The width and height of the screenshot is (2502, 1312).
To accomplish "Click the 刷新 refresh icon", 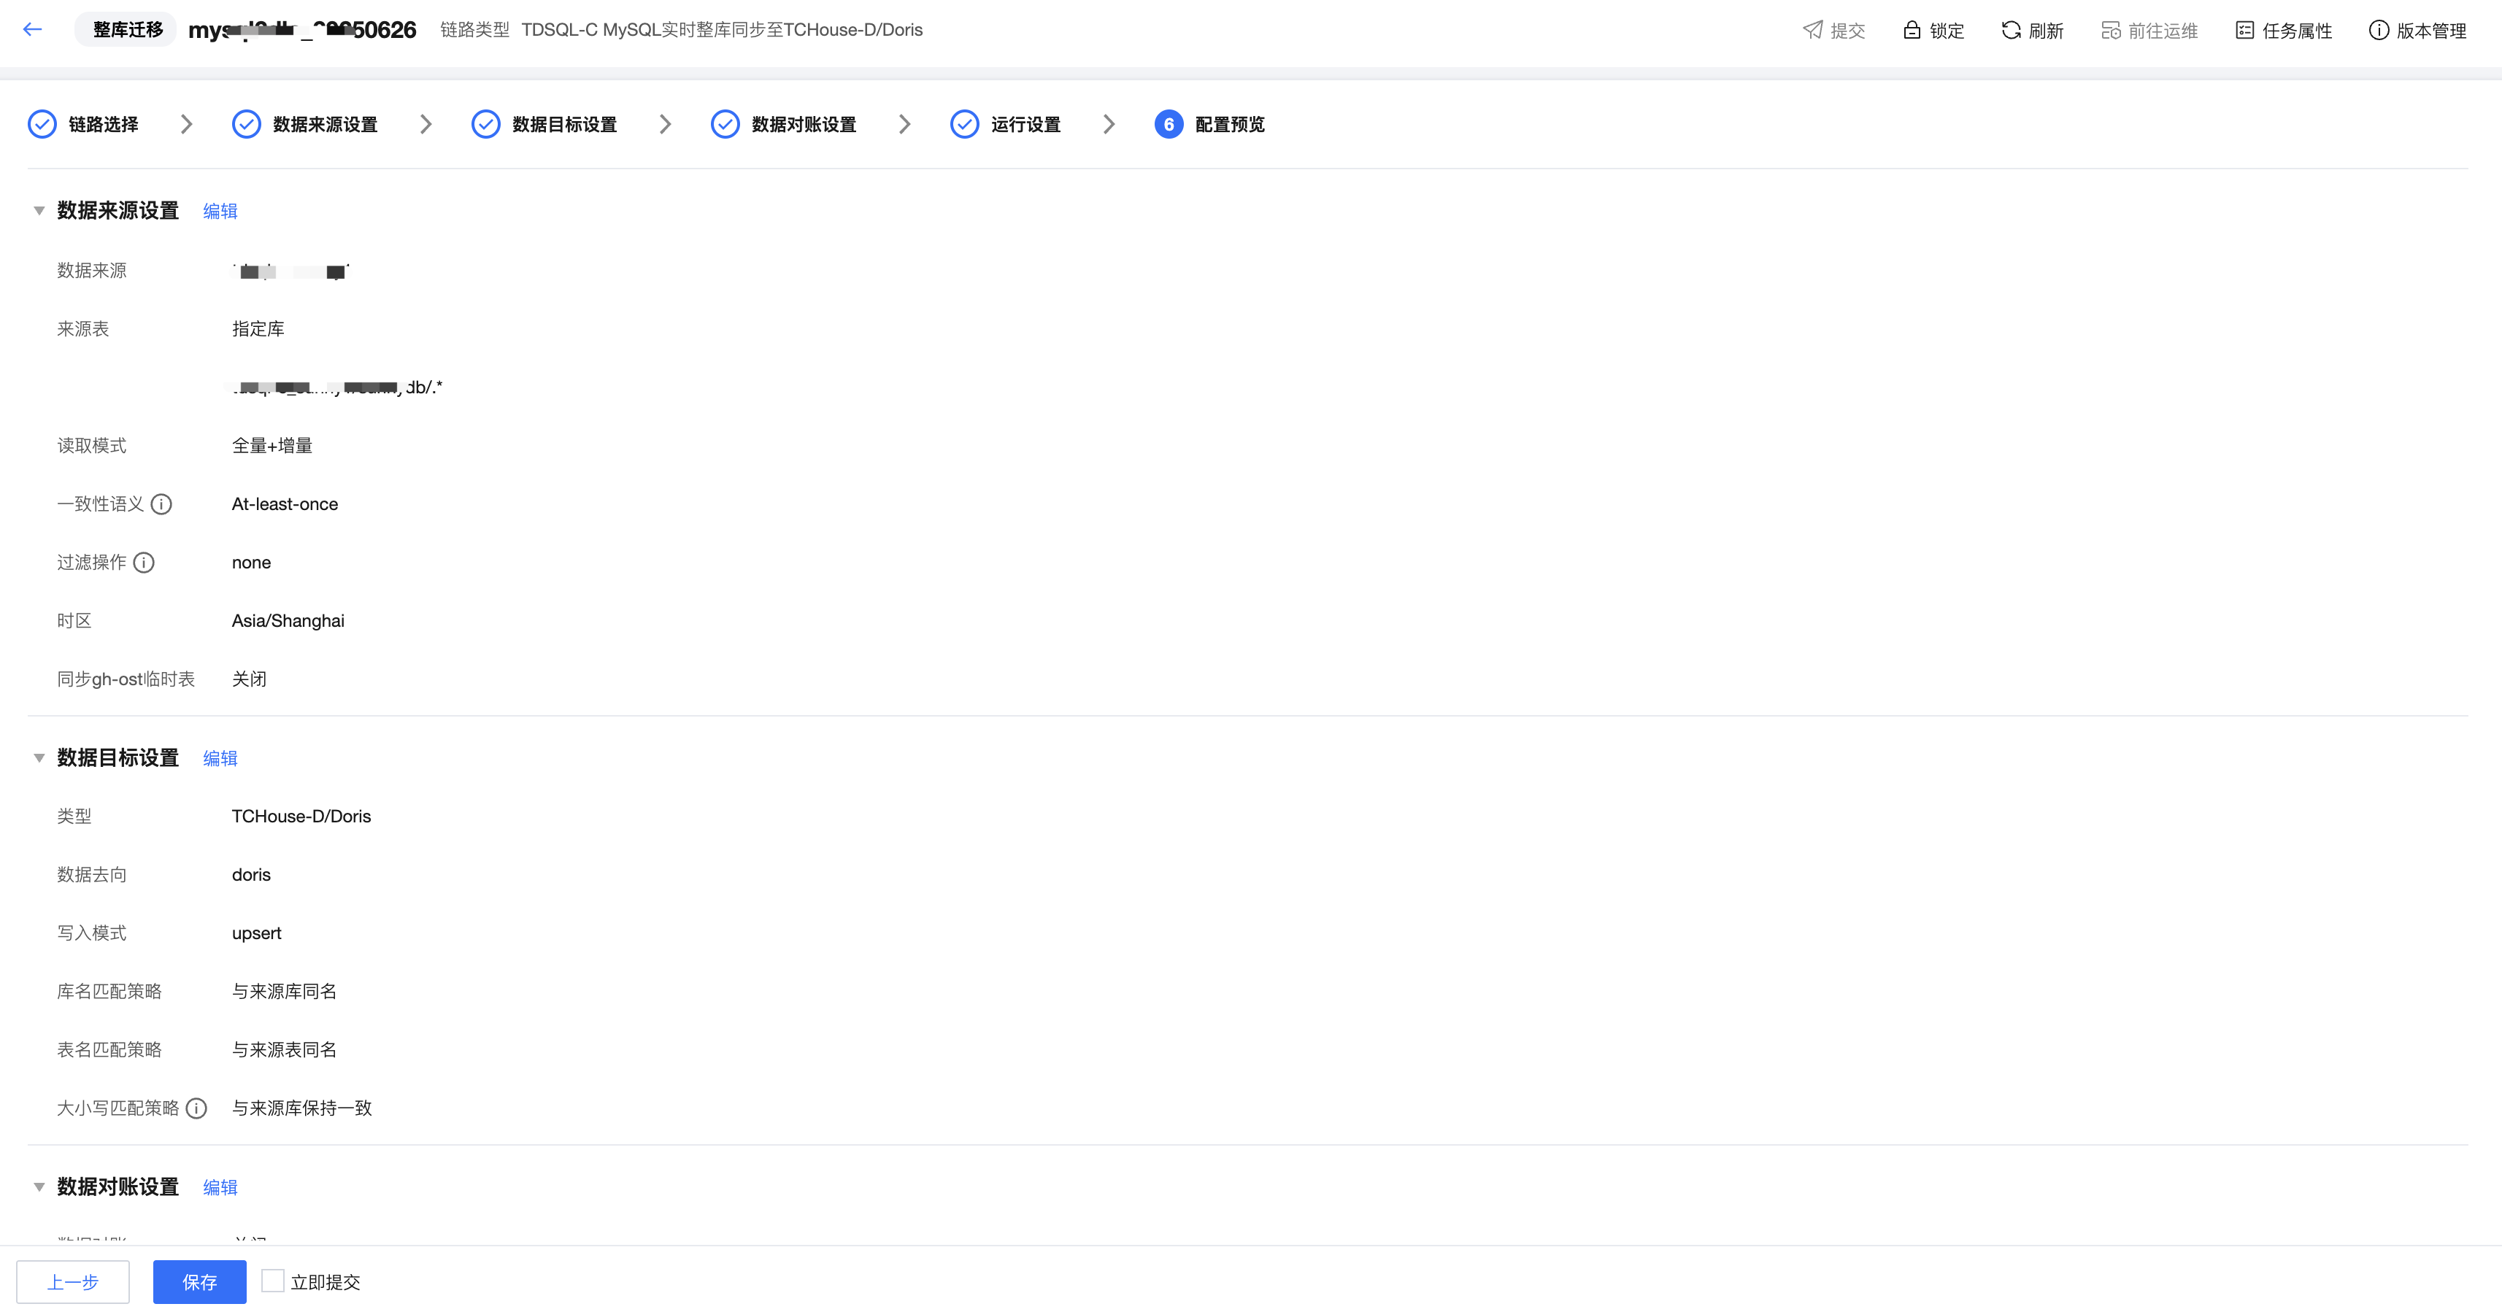I will tap(2011, 30).
